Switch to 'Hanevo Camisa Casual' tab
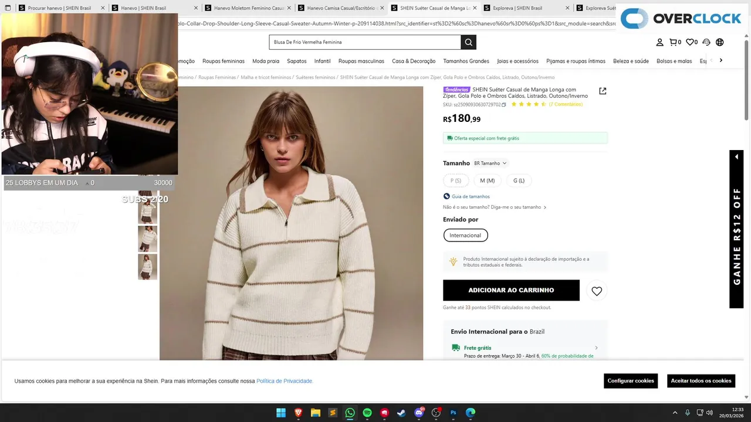The height and width of the screenshot is (422, 751). pos(342,8)
